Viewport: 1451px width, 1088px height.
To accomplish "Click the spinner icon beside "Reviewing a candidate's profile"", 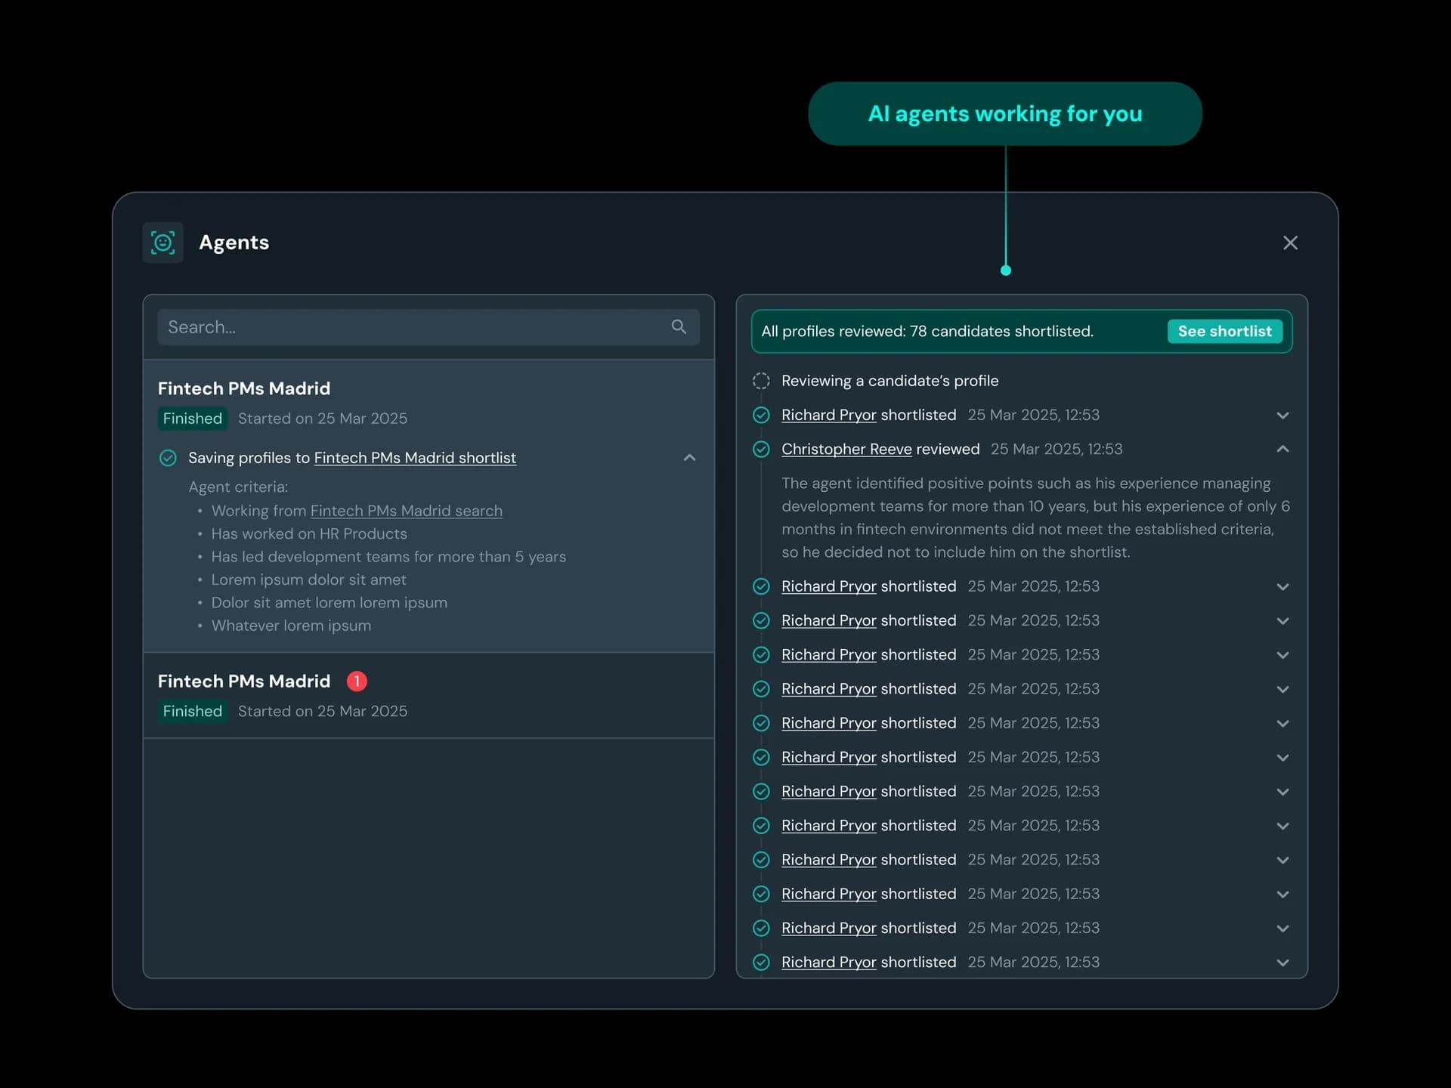I will click(x=762, y=381).
